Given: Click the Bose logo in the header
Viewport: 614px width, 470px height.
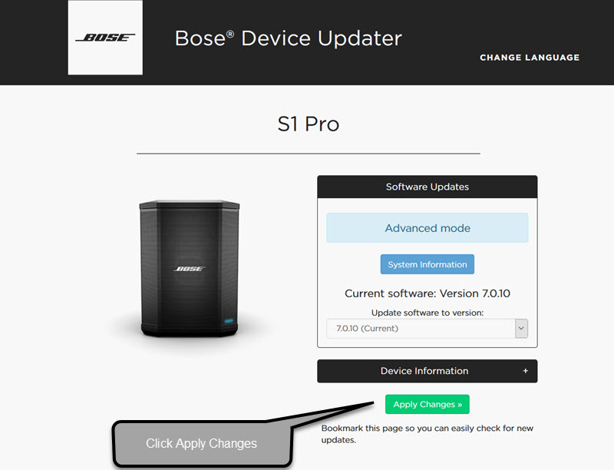Looking at the screenshot, I should [105, 38].
